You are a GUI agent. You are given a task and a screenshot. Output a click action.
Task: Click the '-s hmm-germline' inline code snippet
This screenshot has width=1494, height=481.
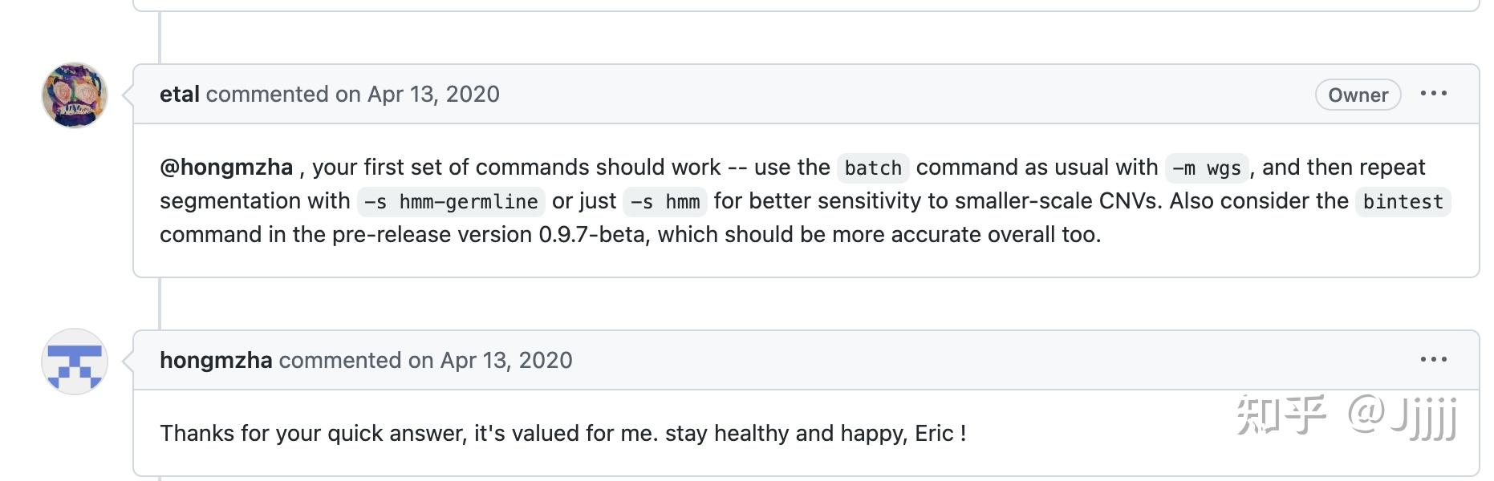click(451, 202)
